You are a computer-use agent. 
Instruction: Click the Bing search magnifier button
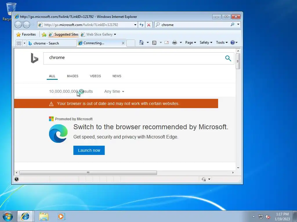tap(228, 58)
